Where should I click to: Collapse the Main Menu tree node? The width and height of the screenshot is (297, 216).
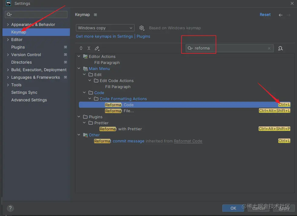(79, 68)
